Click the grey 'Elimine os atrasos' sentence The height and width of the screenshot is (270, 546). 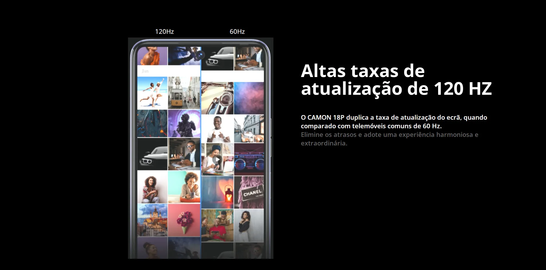[390, 139]
